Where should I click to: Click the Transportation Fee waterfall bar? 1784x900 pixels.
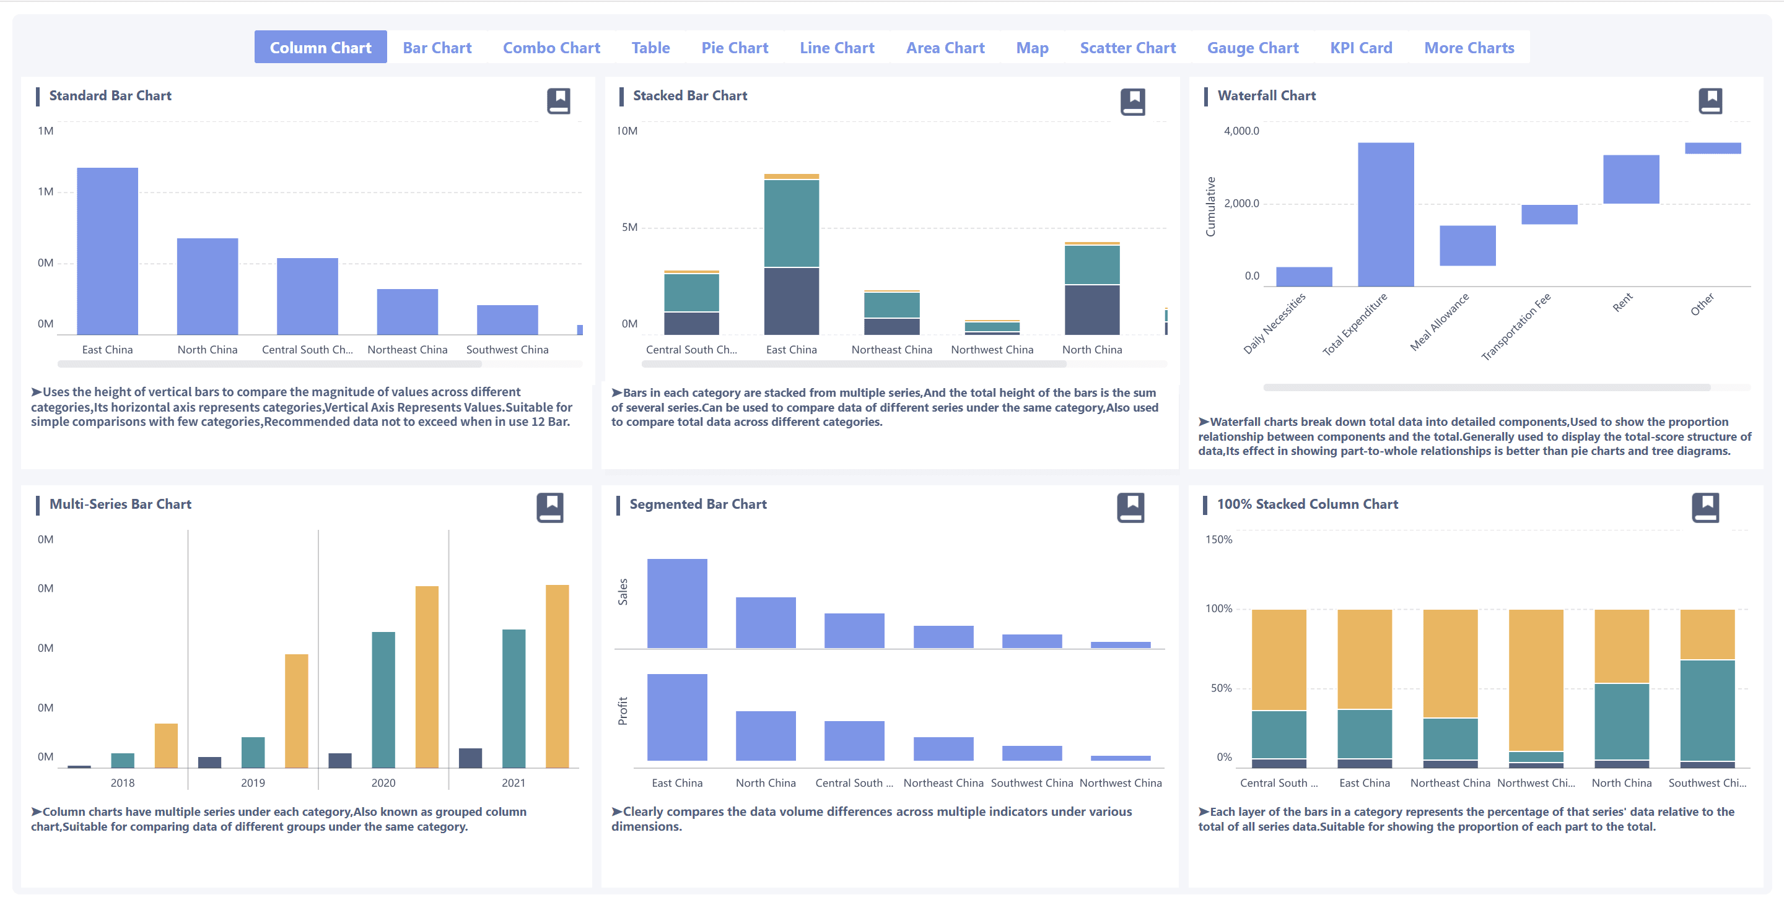coord(1549,214)
